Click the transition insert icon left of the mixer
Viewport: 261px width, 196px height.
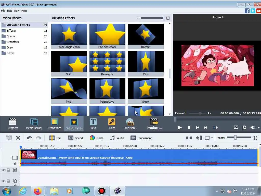[189, 138]
